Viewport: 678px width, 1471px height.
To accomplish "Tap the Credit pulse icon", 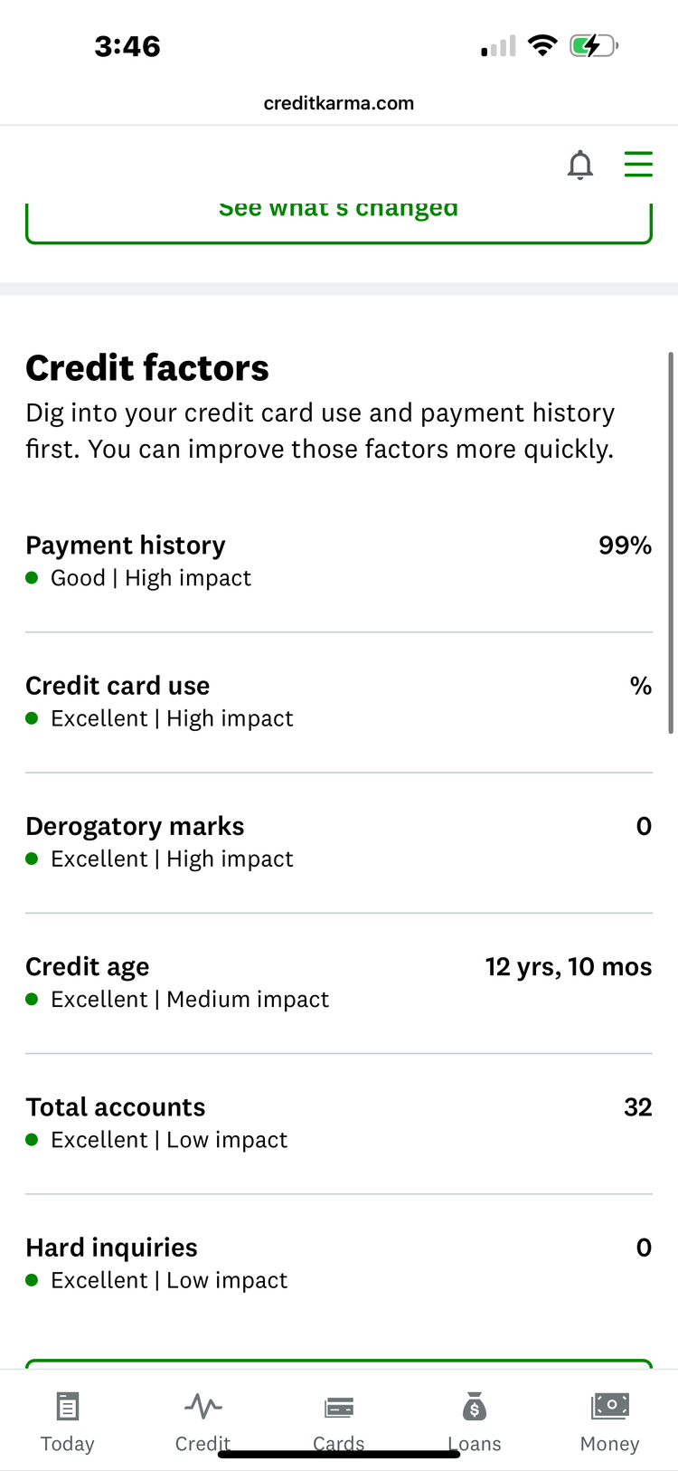I will tap(203, 1407).
